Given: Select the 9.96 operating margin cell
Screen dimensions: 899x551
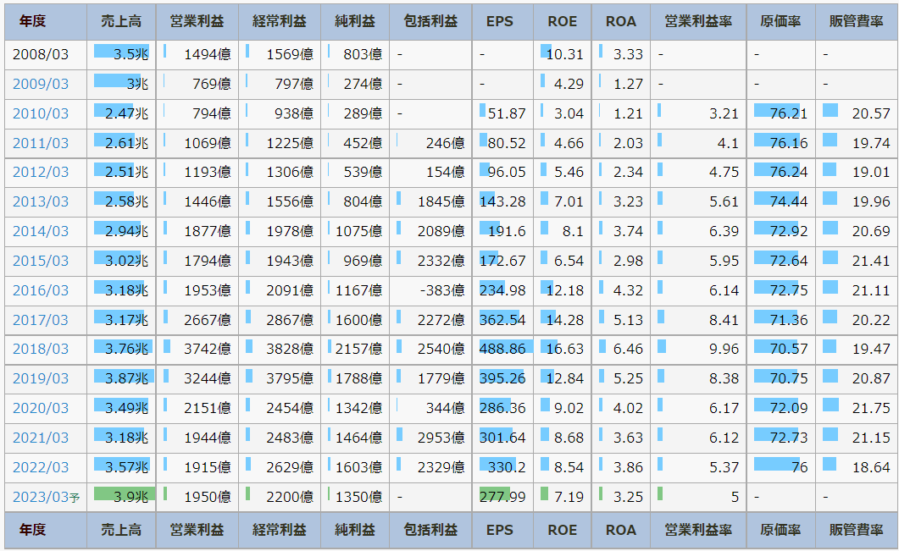Looking at the screenshot, I should coord(698,350).
